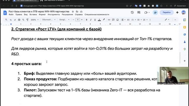Viewport: 189px width, 106px height.
Task: Click spelling and grammar check icon
Action: (23, 20)
